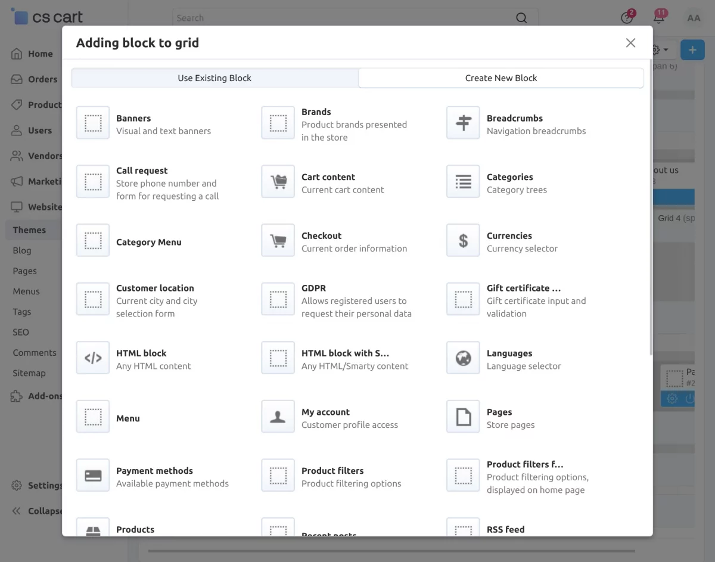Open the notifications bell icon
Image resolution: width=715 pixels, height=562 pixels.
(x=659, y=17)
